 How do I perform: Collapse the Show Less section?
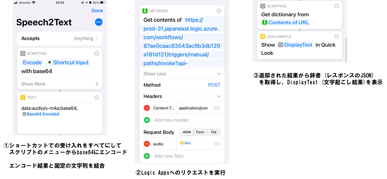click(x=182, y=74)
